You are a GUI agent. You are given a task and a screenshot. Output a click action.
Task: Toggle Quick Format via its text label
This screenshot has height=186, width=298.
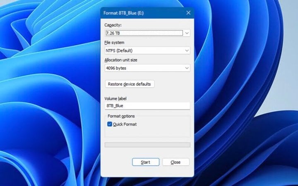[125, 124]
